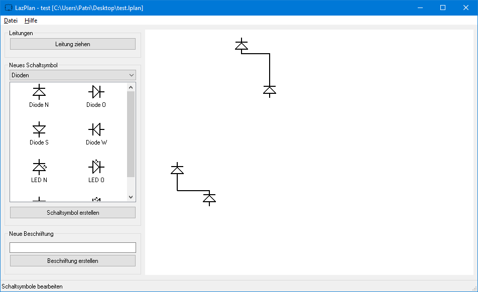This screenshot has width=478, height=292.
Task: Click the topmost diode on the canvas
Action: coord(242,45)
